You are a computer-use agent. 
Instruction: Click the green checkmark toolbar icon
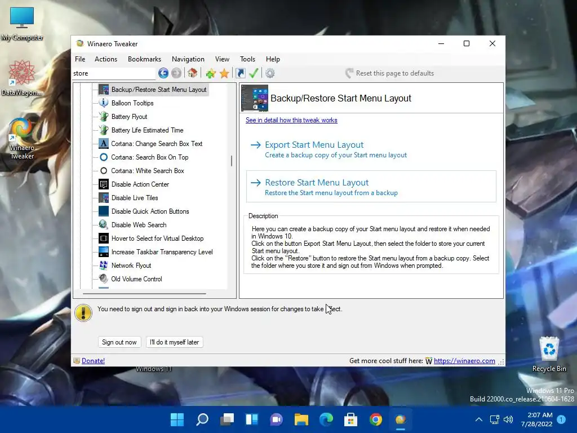point(254,73)
